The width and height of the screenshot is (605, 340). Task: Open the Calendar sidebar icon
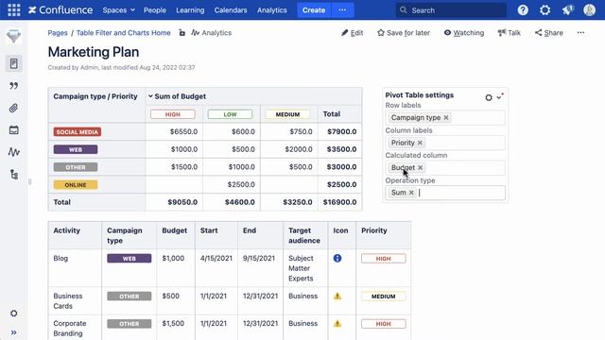[14, 130]
